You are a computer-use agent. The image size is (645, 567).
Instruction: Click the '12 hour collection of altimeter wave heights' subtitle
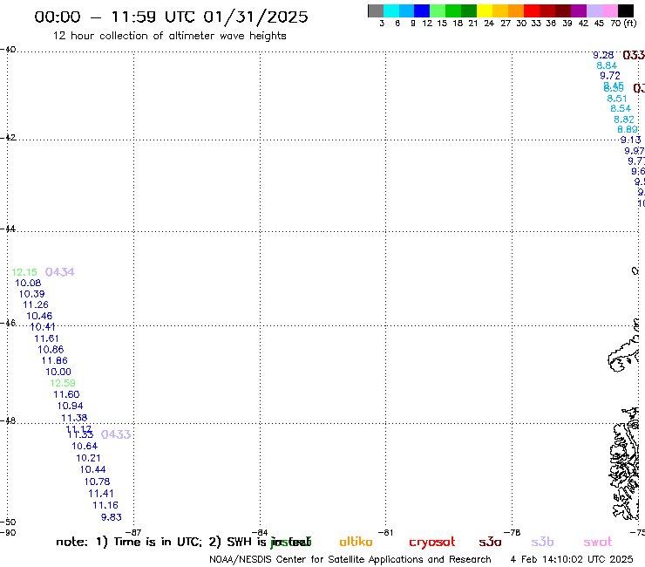coord(169,36)
